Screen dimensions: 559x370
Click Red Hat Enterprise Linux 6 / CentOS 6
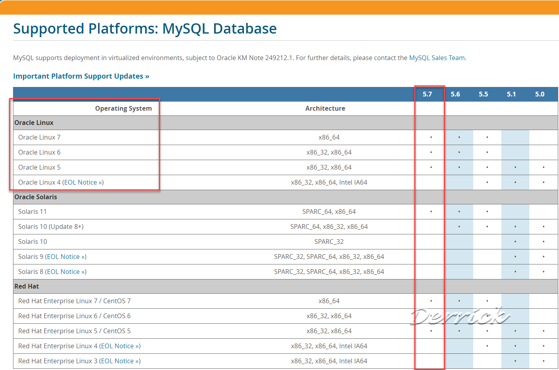point(74,316)
